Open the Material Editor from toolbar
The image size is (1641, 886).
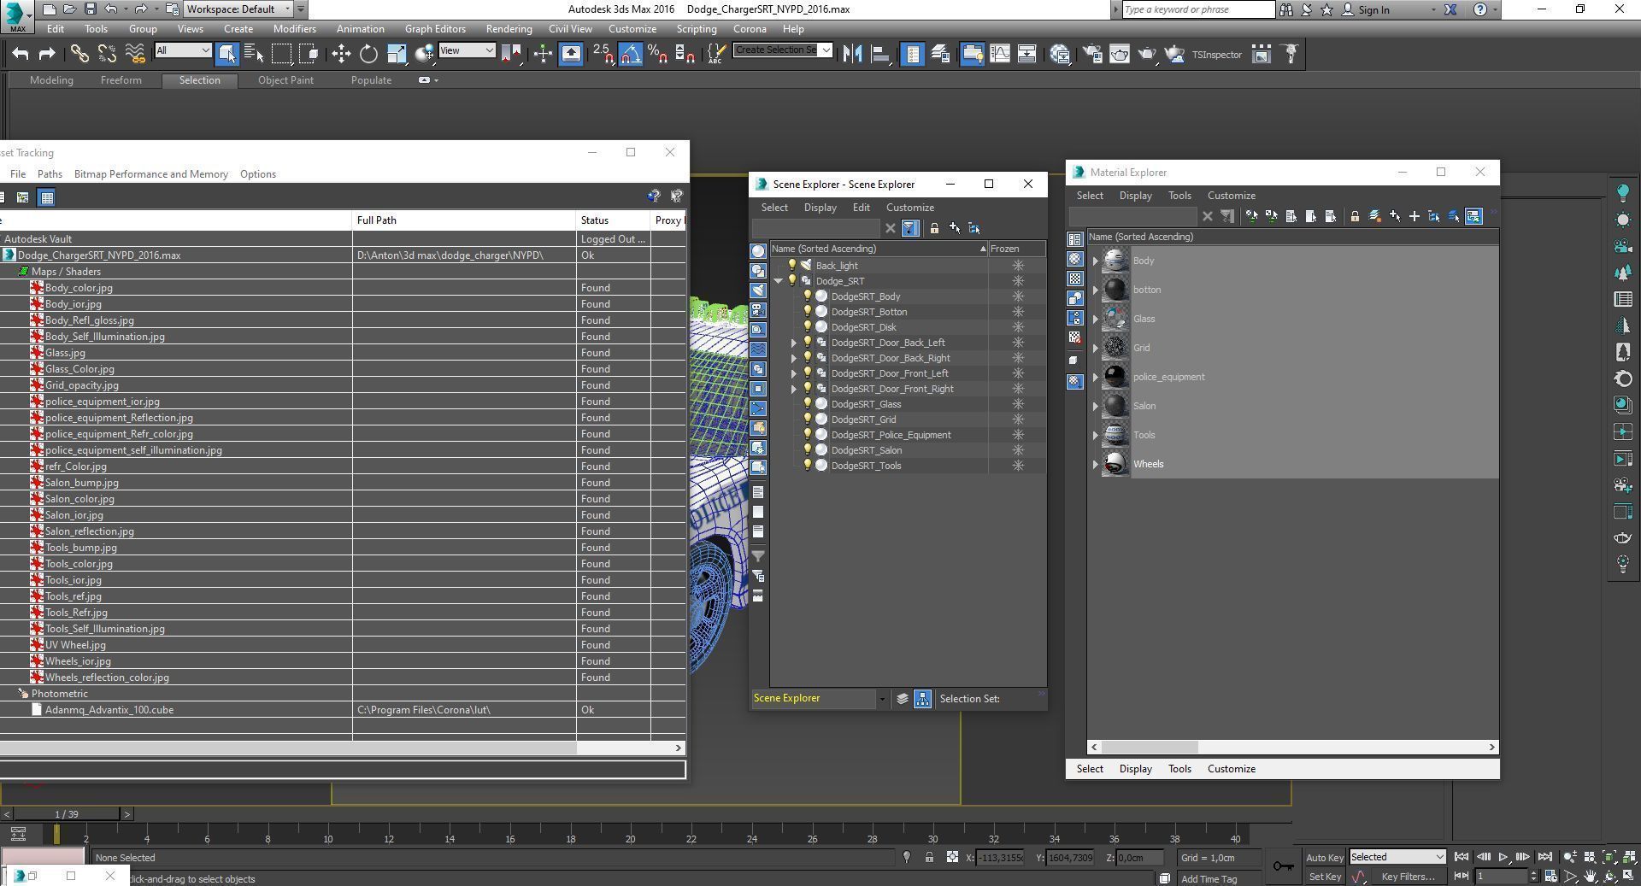tap(1061, 54)
